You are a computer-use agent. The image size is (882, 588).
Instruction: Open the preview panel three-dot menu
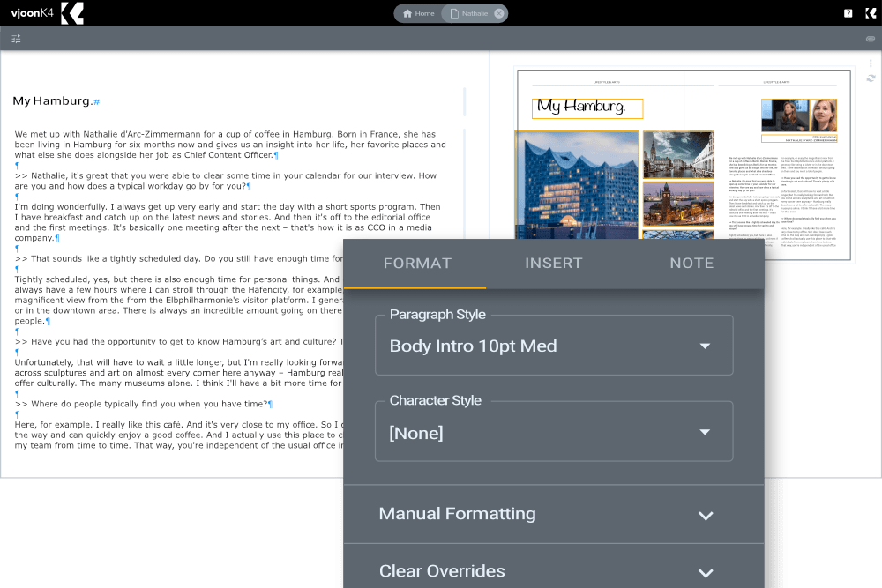coord(871,63)
